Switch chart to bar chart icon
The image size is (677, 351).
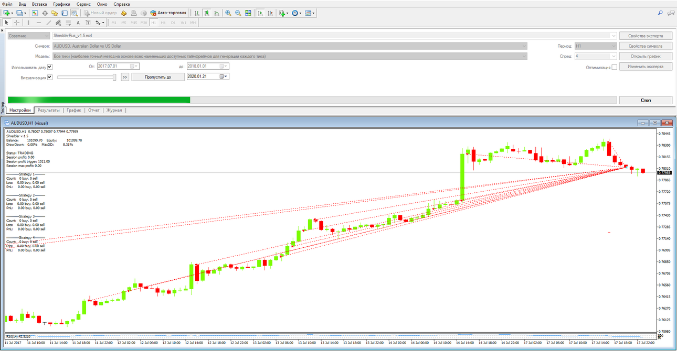[197, 13]
